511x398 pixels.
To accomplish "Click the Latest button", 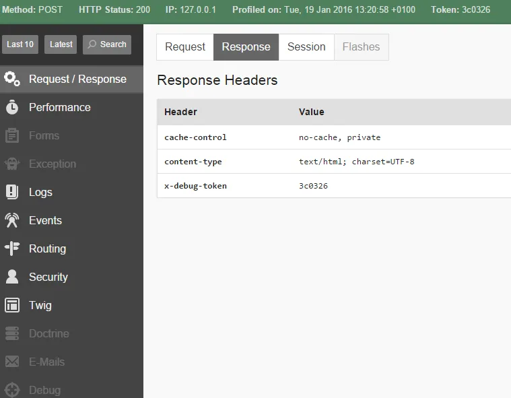I will [x=61, y=44].
